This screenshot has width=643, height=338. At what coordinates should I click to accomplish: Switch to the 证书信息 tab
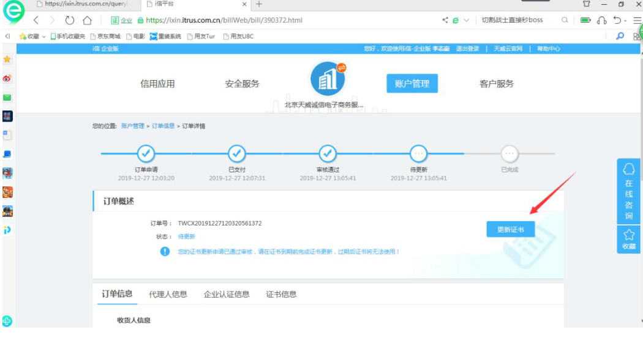click(x=281, y=294)
